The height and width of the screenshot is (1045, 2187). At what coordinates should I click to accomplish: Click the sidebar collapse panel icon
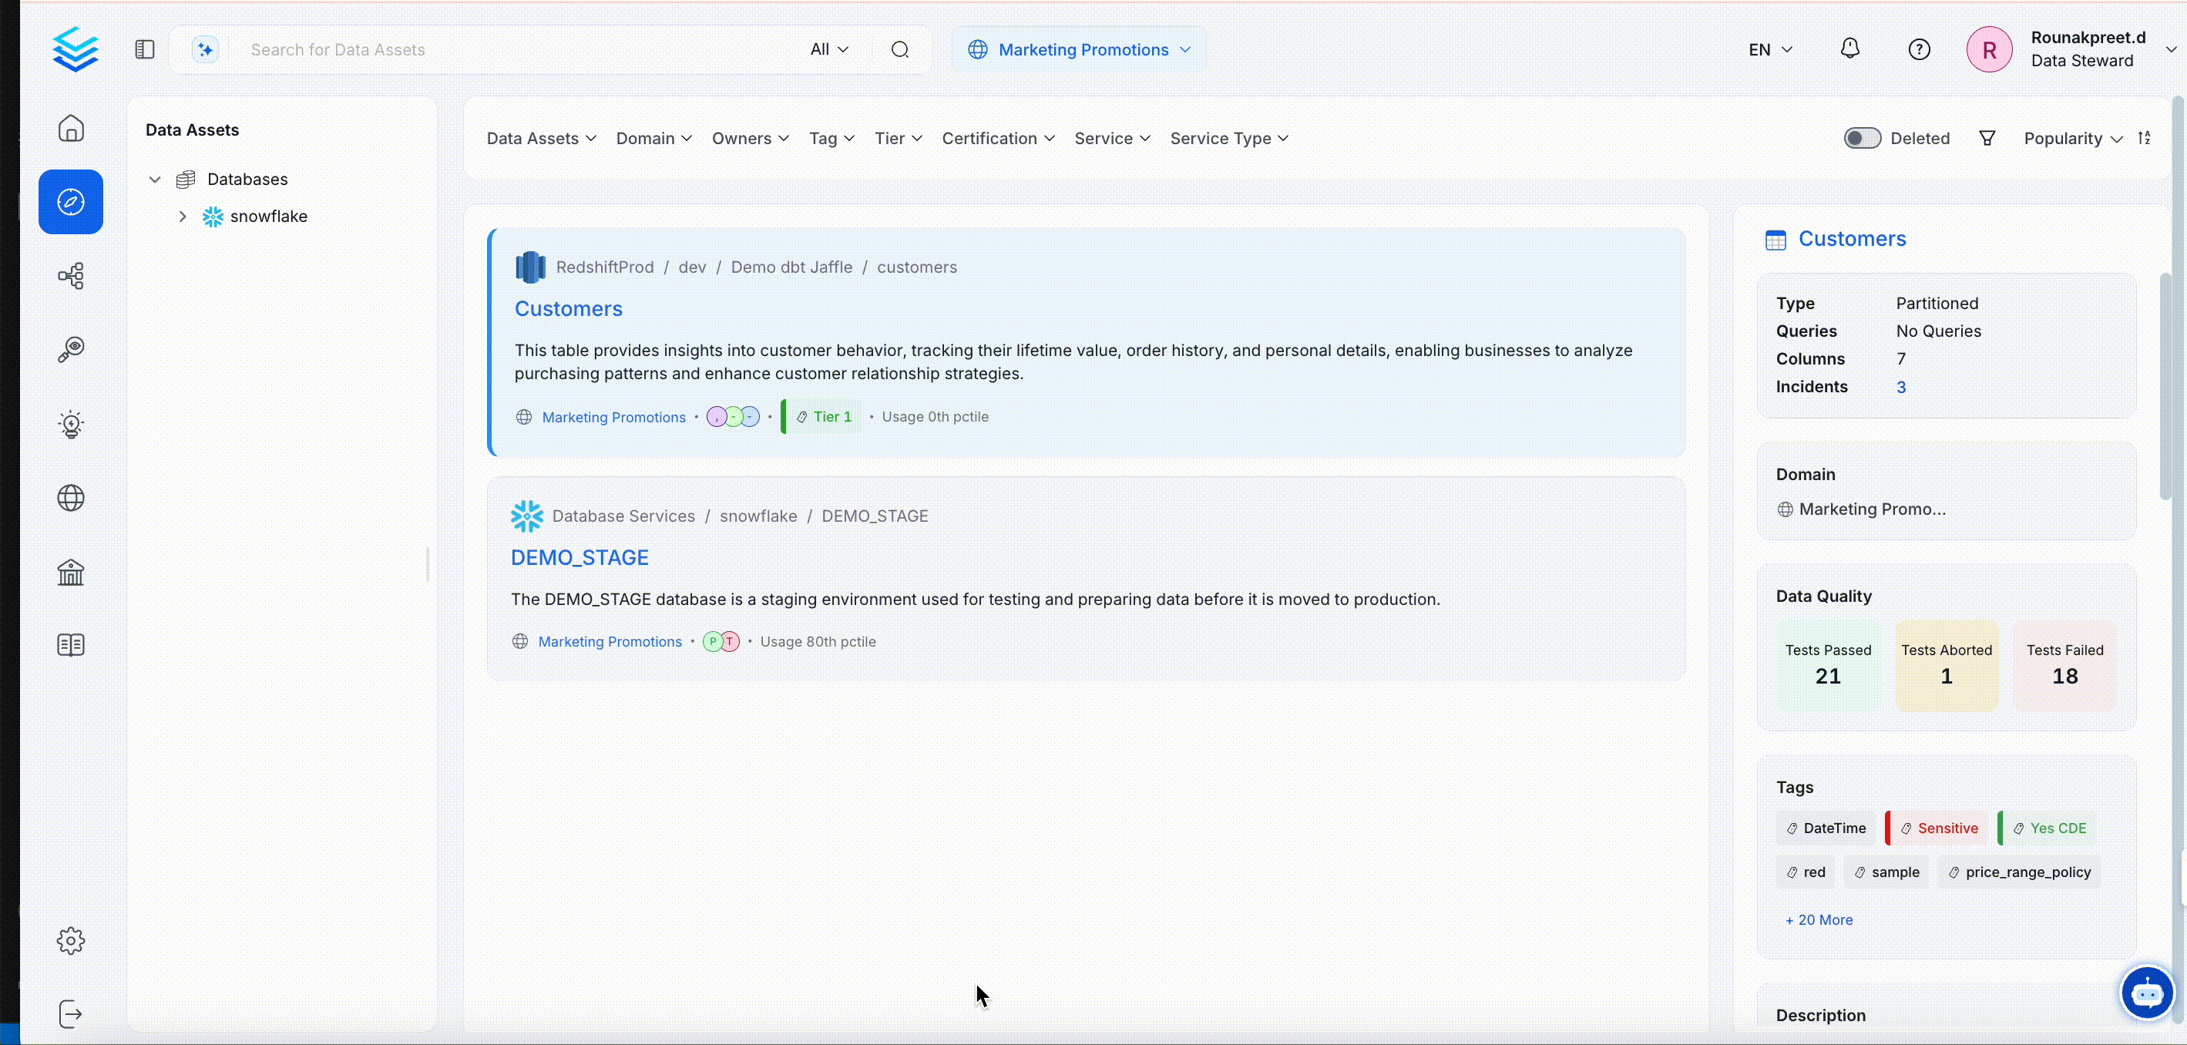[144, 49]
